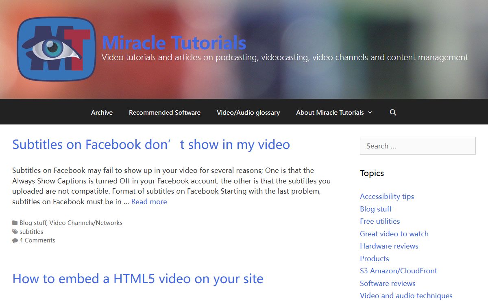Open Blog stuff topic in sidebar
Screen dimensions: 488x301
376,209
